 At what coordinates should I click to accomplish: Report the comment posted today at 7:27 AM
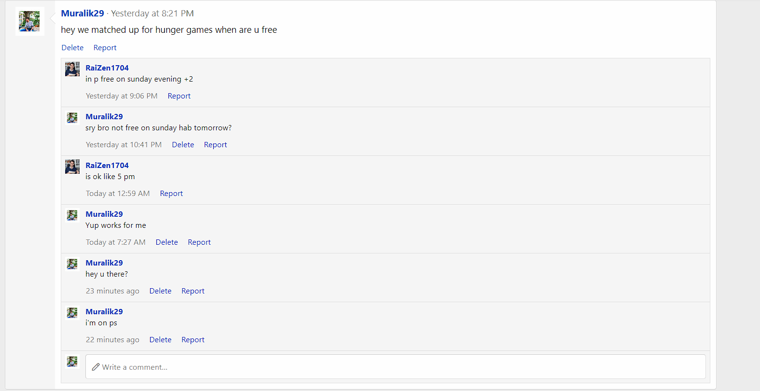tap(199, 242)
